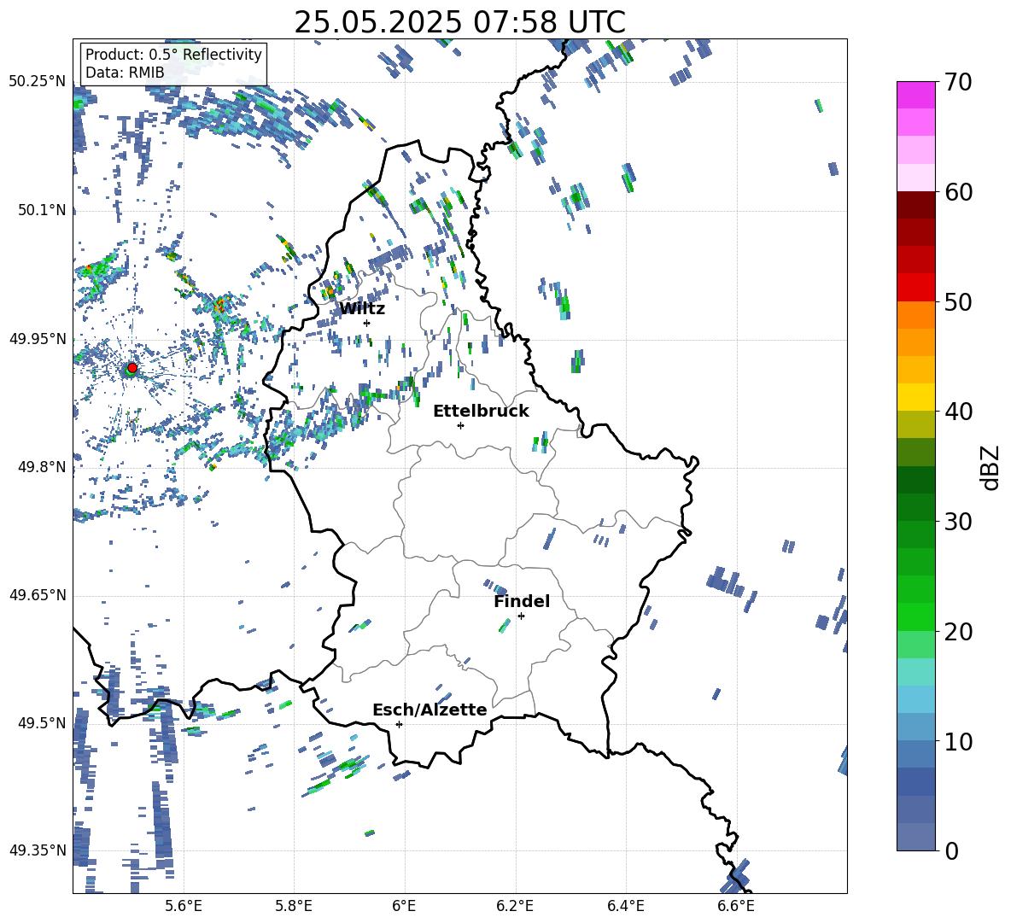Click the magenta top colorbar segment
The width and height of the screenshot is (1011, 923).
tap(915, 95)
